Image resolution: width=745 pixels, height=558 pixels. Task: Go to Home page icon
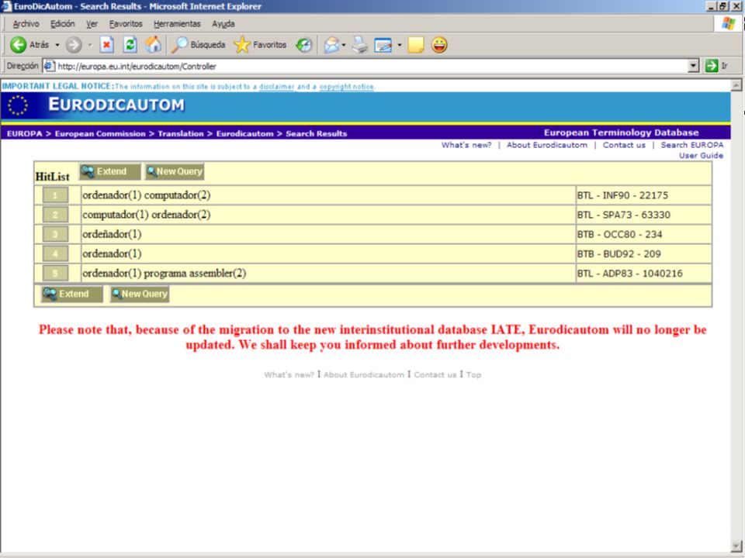coord(153,45)
